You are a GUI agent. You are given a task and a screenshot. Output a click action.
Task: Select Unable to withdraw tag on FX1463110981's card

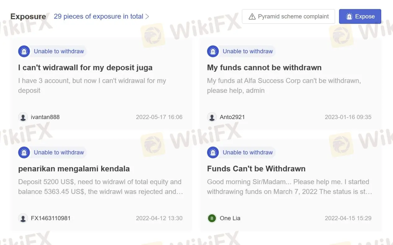pos(59,152)
